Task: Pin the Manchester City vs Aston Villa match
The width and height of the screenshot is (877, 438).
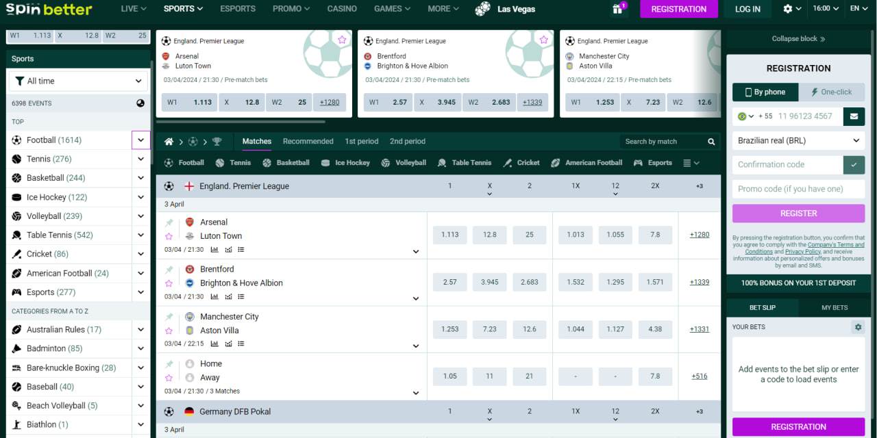Action: (x=169, y=317)
